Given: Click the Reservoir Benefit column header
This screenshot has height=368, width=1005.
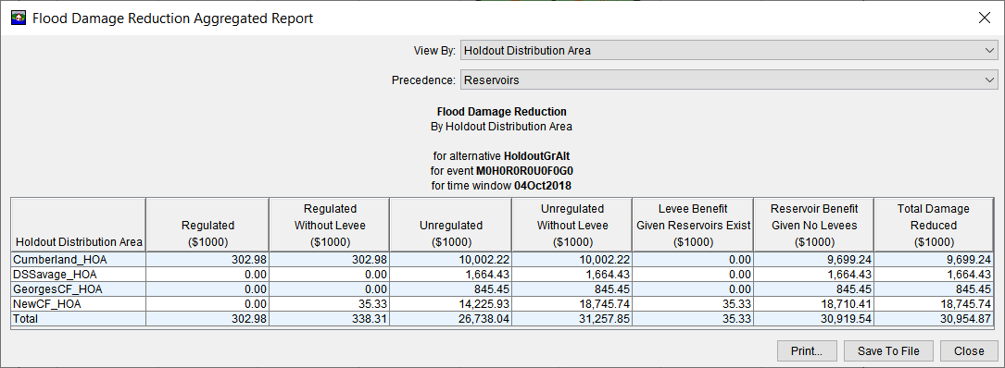Looking at the screenshot, I should coord(814,226).
